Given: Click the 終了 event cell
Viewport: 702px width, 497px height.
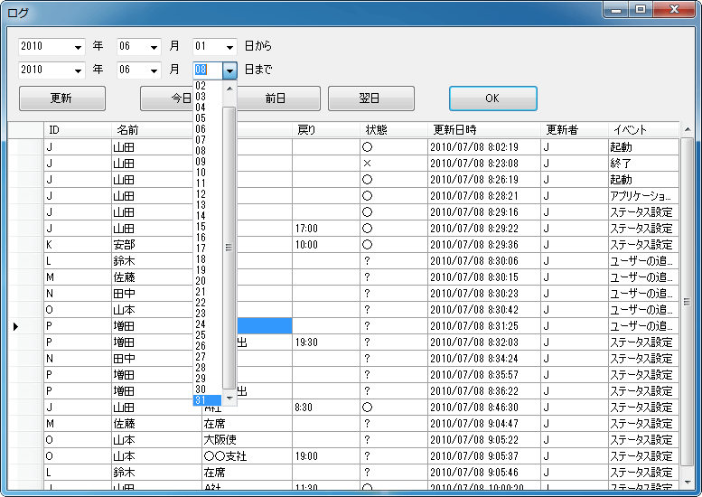Looking at the screenshot, I should pos(643,164).
